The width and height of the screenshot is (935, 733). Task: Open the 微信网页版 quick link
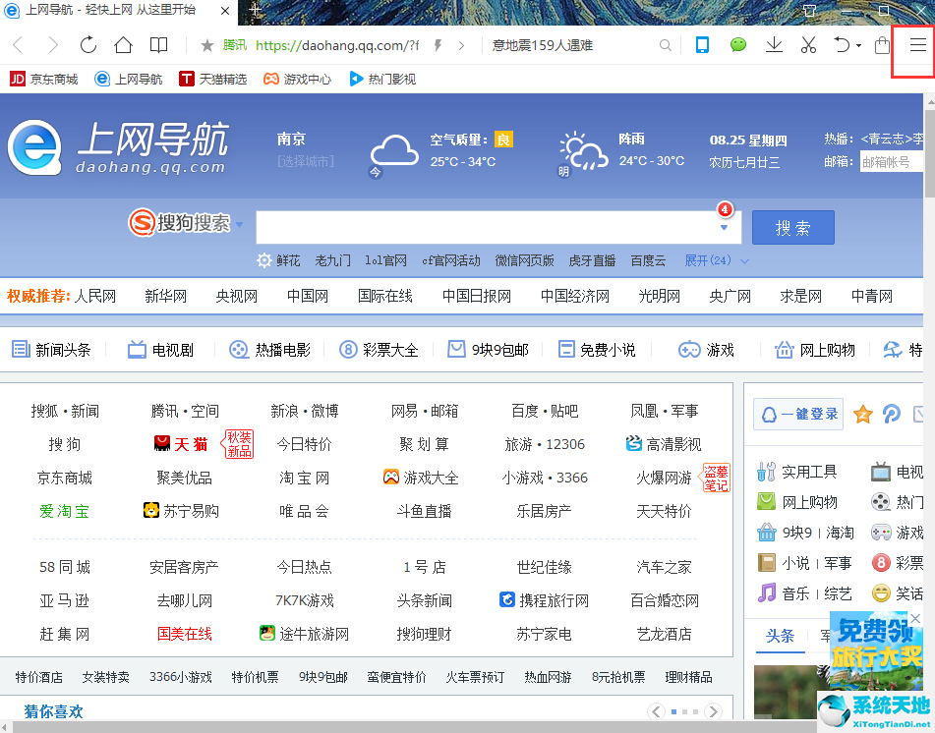(525, 260)
